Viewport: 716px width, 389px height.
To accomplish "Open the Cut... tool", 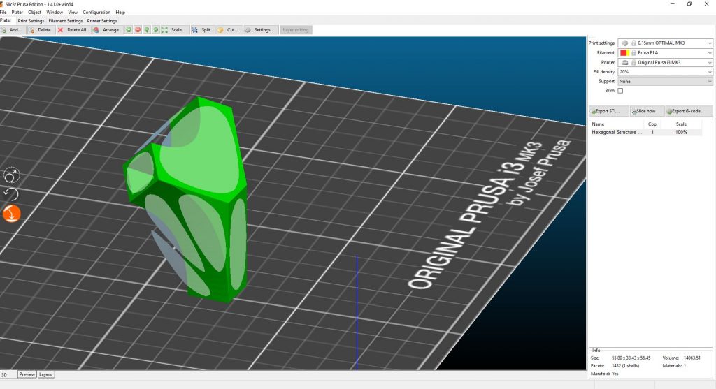I will pyautogui.click(x=228, y=29).
